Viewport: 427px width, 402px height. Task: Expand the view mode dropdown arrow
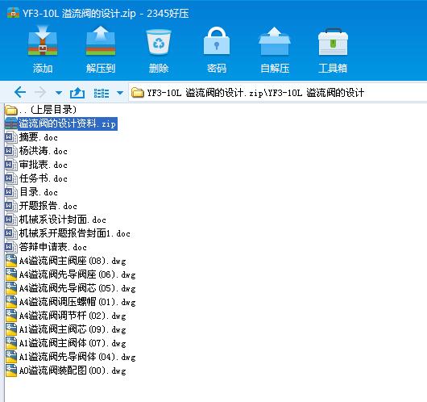(120, 93)
